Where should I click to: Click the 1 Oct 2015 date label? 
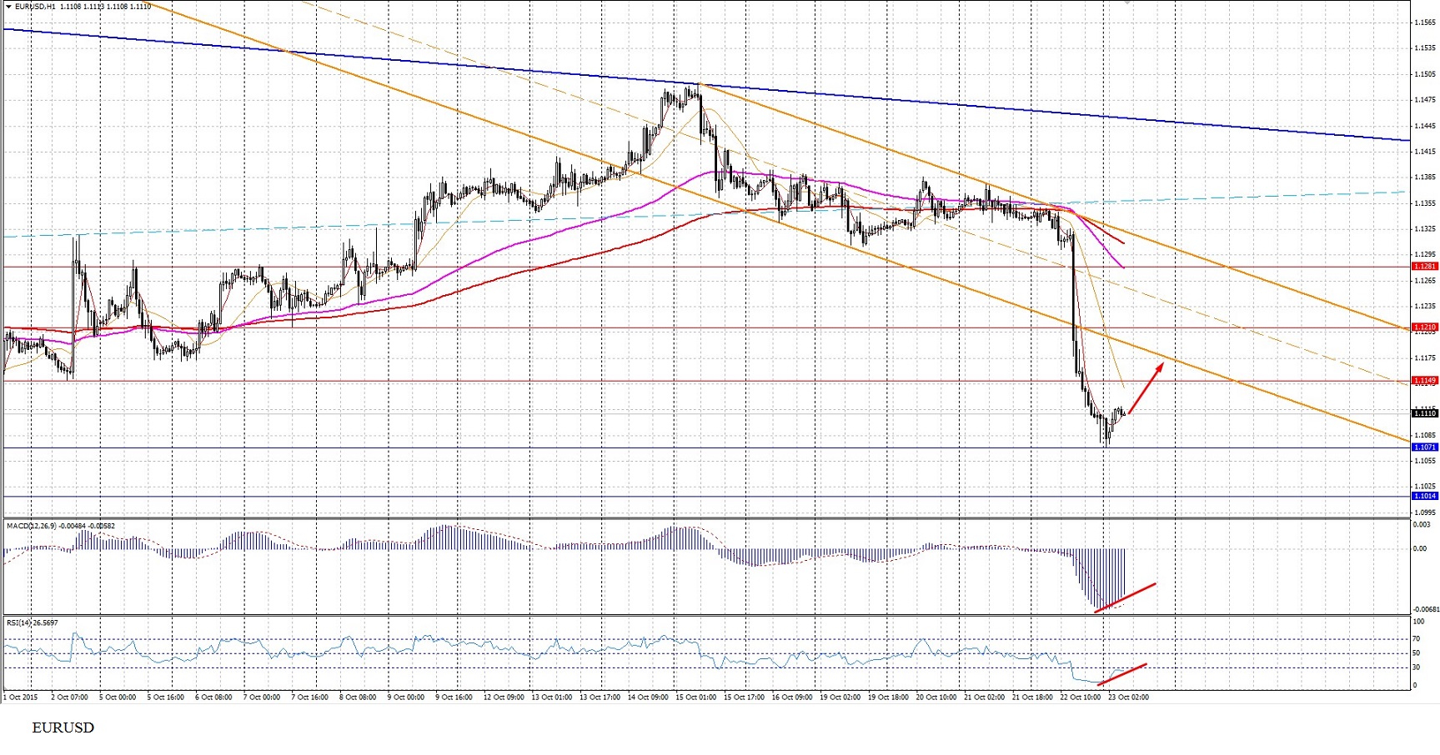pos(21,697)
